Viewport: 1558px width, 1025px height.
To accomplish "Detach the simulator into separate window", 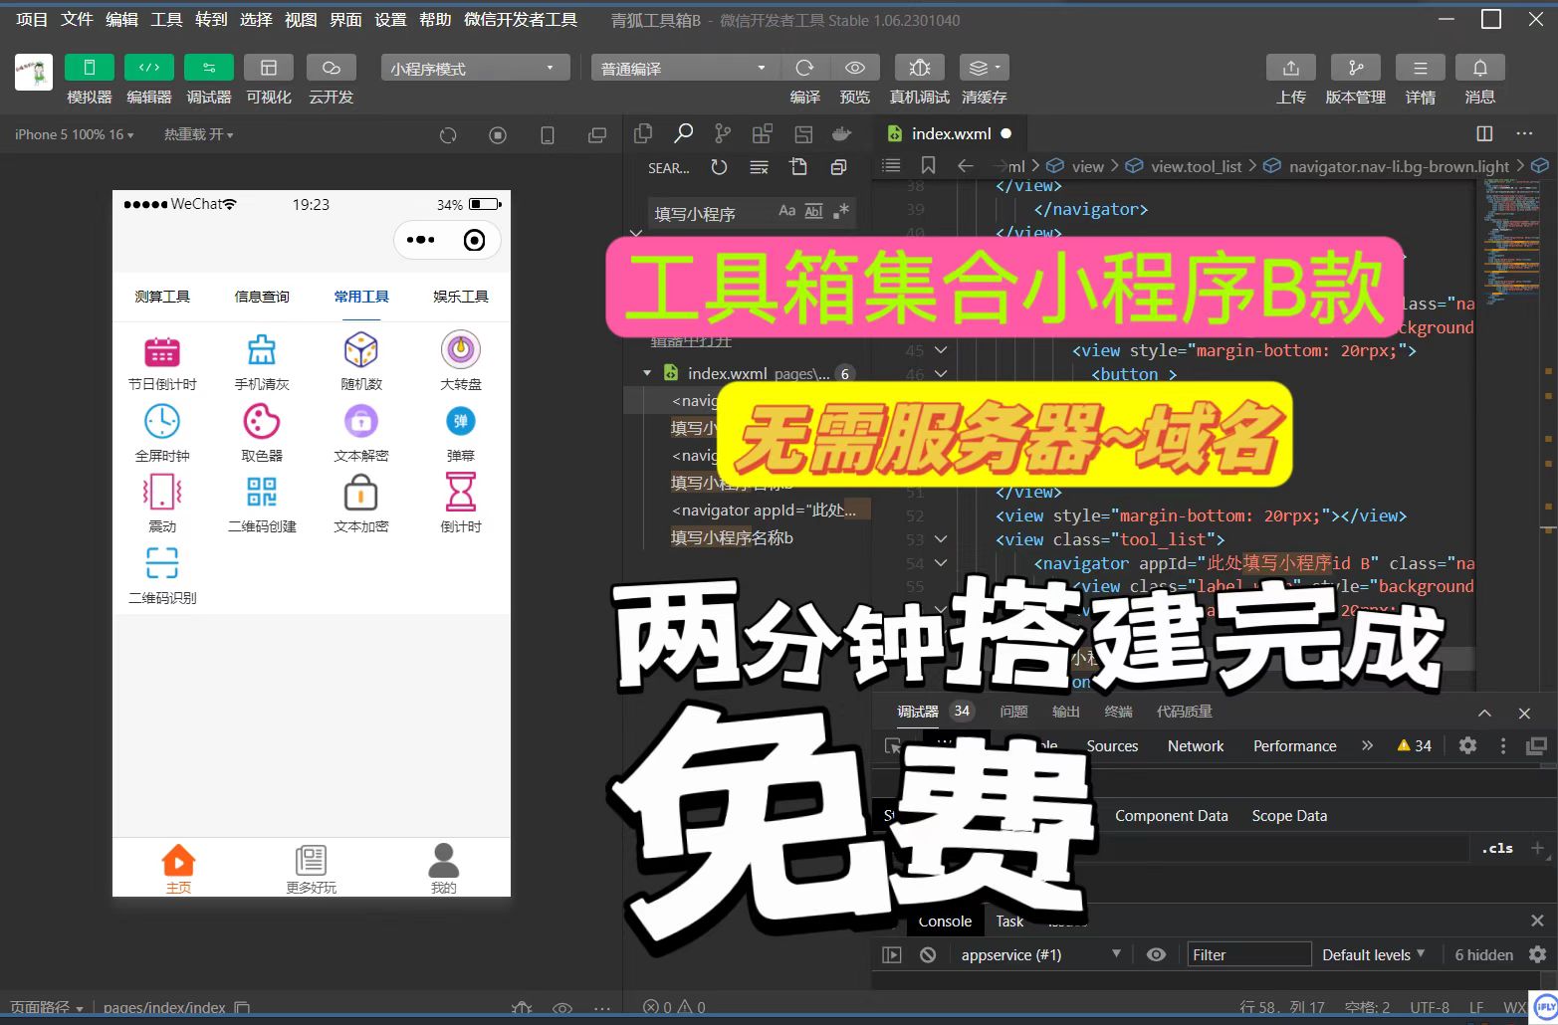I will (597, 135).
